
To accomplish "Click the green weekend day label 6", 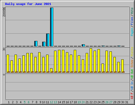I will click(28, 102).
